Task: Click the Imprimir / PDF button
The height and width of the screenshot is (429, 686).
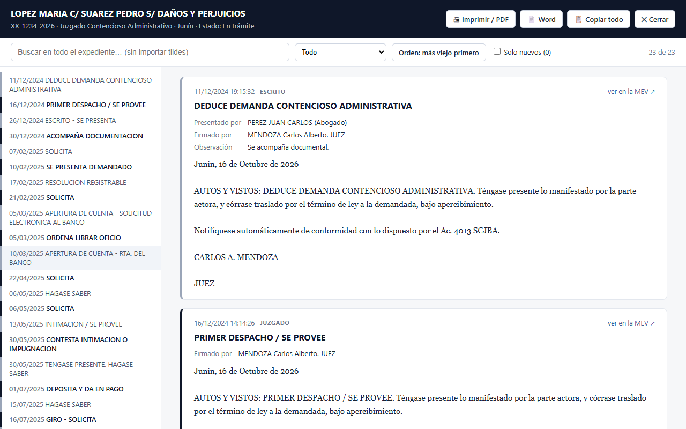Action: point(481,19)
